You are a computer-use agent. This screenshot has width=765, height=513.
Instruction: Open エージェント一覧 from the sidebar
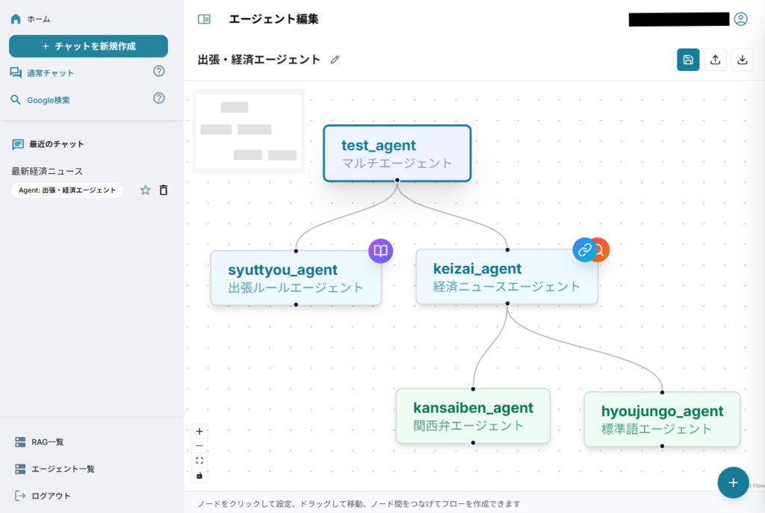[62, 469]
